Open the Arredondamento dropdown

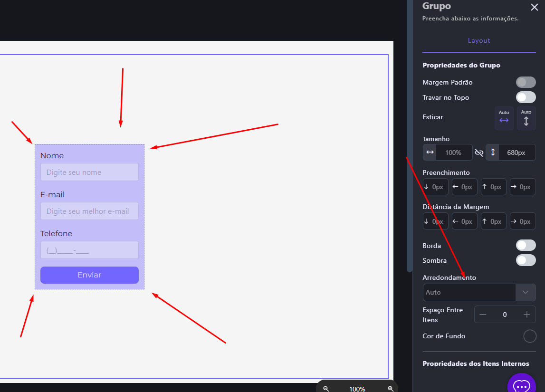(x=479, y=292)
